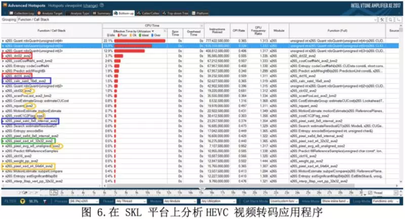Image resolution: width=405 pixels, height=219 pixels.
Task: Click the 98.3% filter percentage indicator
Action: pos(33,201)
